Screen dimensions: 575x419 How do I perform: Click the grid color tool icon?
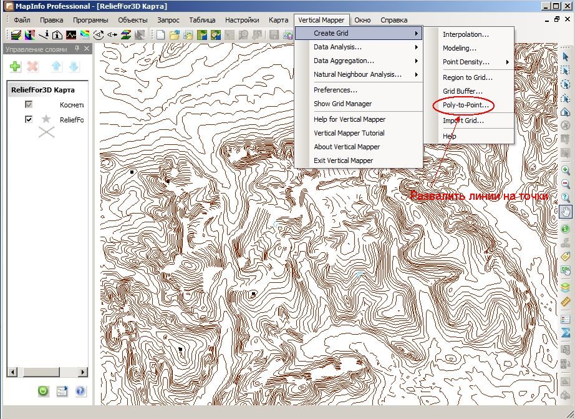[x=85, y=35]
